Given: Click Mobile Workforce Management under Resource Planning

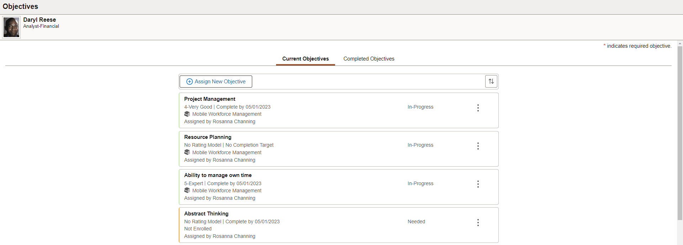Looking at the screenshot, I should point(227,152).
